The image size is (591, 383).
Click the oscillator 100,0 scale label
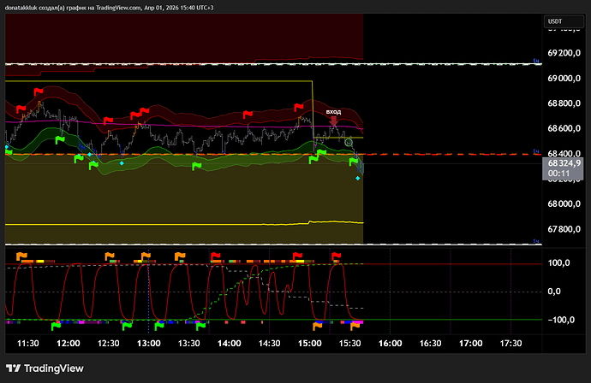click(x=558, y=263)
